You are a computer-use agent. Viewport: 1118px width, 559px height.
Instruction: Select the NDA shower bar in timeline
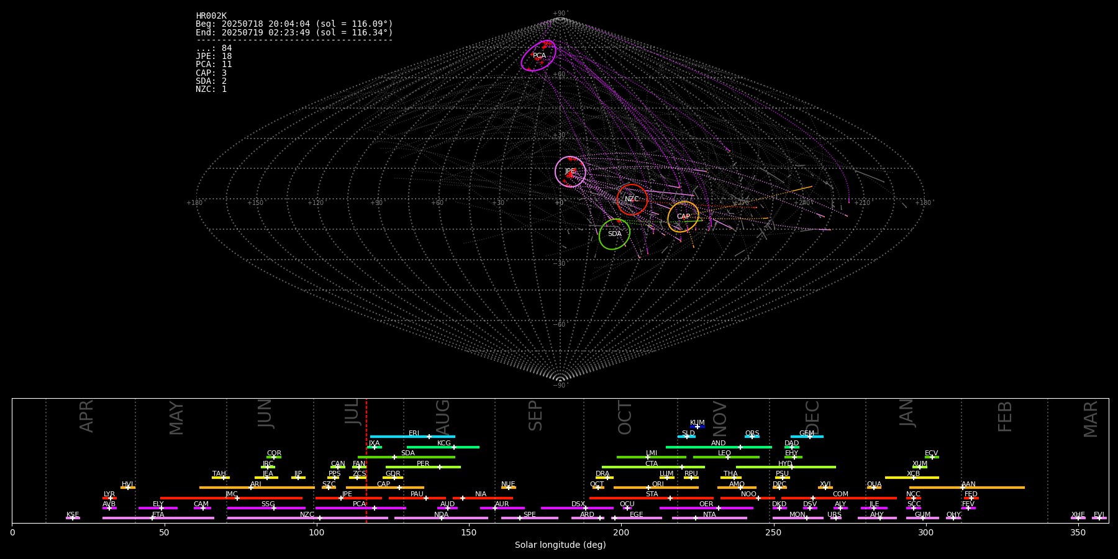click(442, 518)
